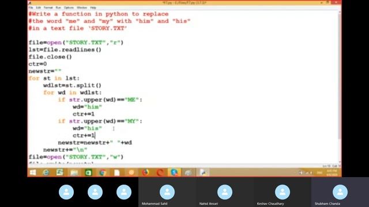Open the green Excel-like taskbar icon
369x207 pixels.
coord(88,172)
